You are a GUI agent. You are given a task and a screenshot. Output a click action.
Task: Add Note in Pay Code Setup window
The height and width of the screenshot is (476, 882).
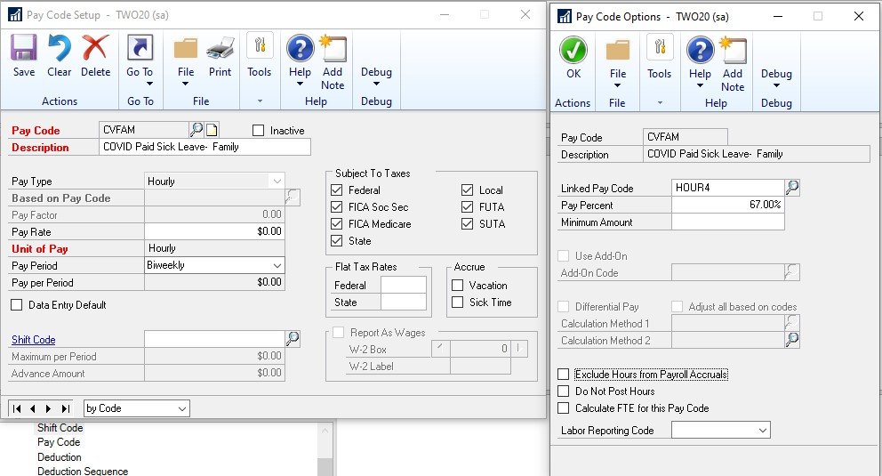click(x=333, y=62)
